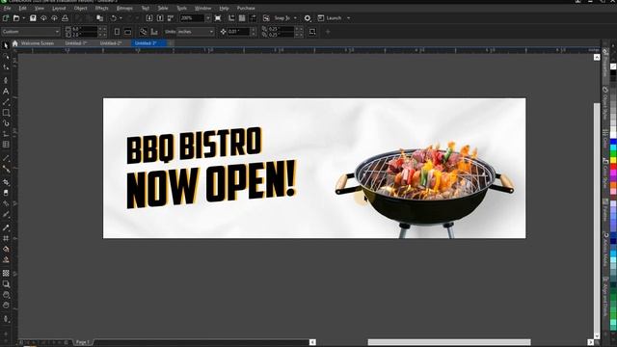
Task: Open the Artistic Media docker tab
Action: coord(605,250)
